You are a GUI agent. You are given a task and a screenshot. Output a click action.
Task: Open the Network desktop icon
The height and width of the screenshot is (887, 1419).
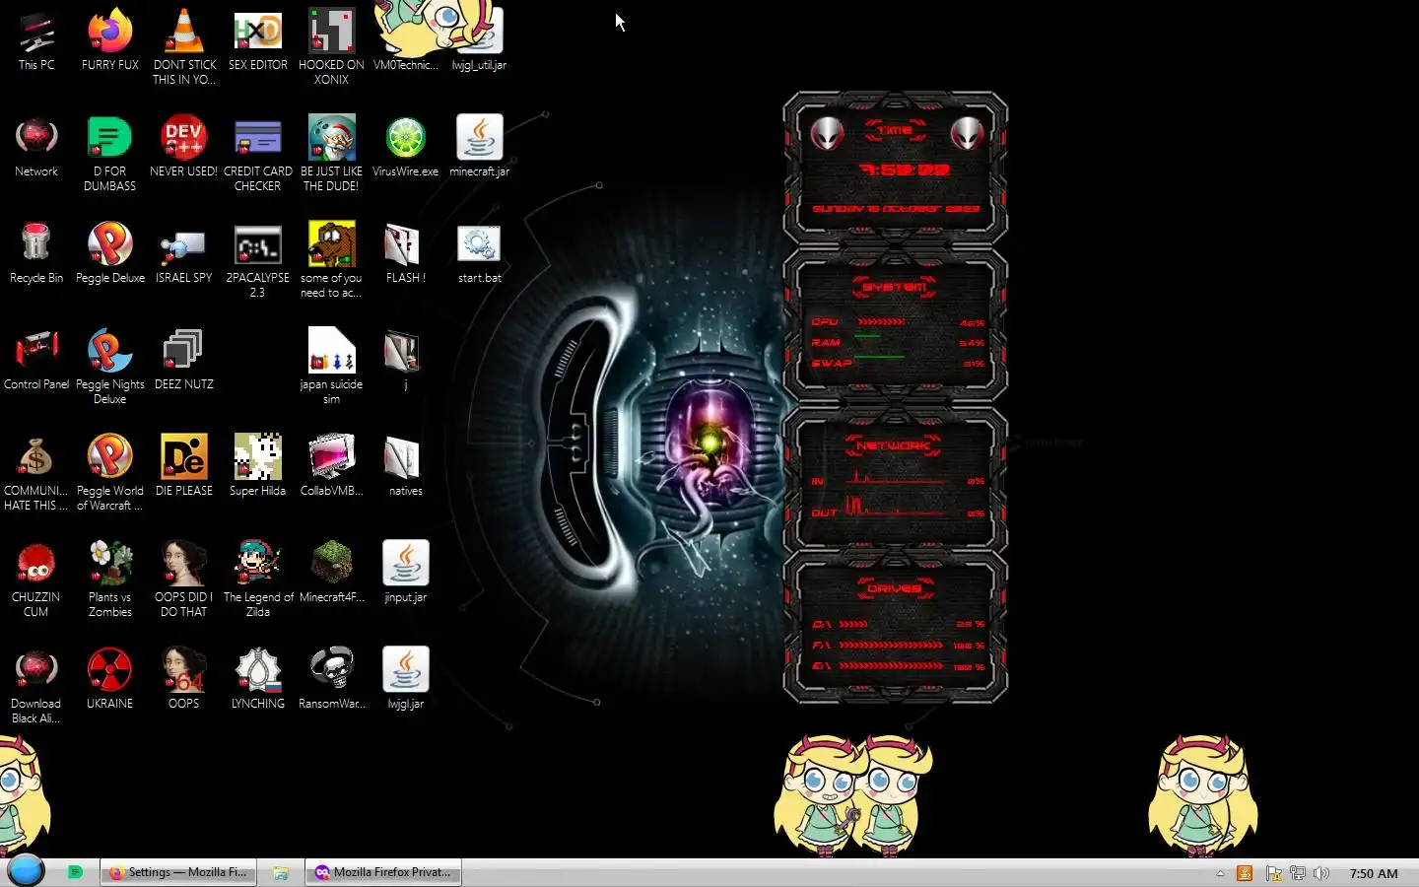[x=36, y=146]
